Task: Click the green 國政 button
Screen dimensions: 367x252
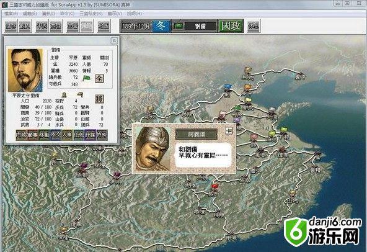Action: (x=231, y=26)
